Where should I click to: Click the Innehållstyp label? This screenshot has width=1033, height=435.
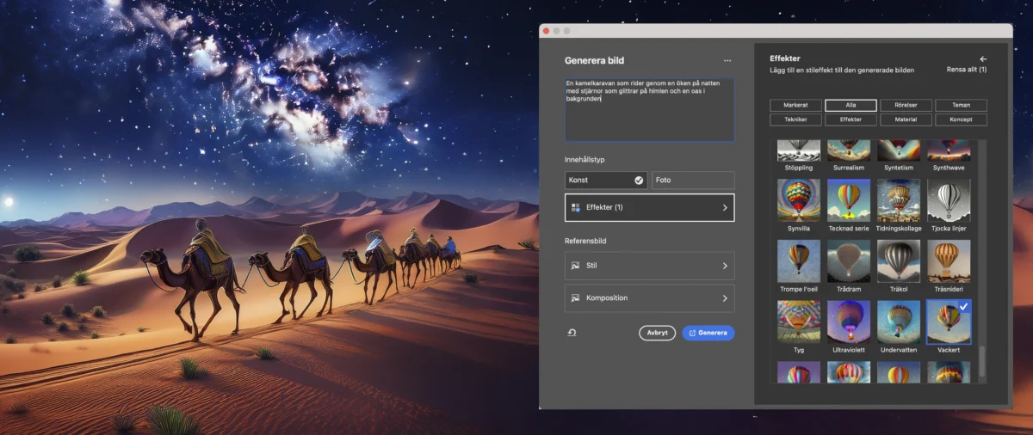585,160
